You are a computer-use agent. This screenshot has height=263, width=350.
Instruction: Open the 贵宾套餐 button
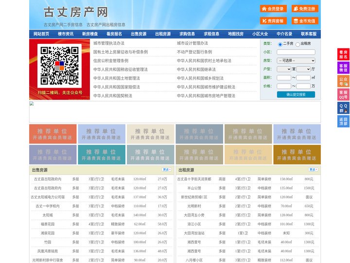click(273, 21)
